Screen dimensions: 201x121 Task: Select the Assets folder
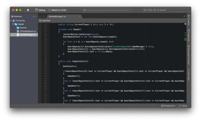[x=21, y=24]
